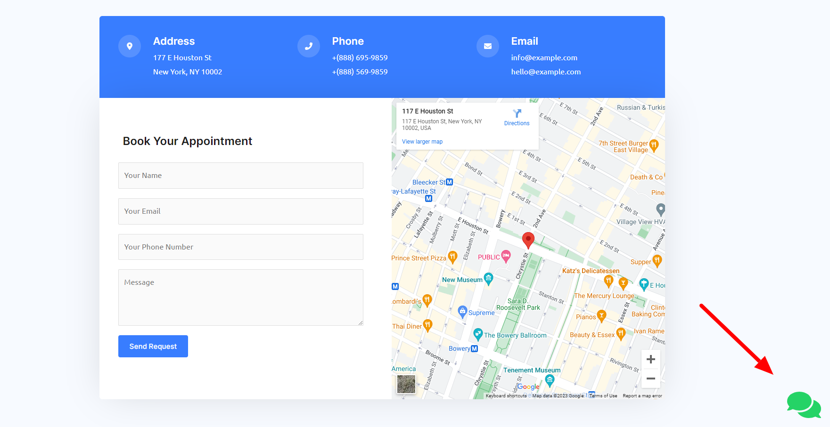Click phone number +(888) 695-9859

coord(360,58)
